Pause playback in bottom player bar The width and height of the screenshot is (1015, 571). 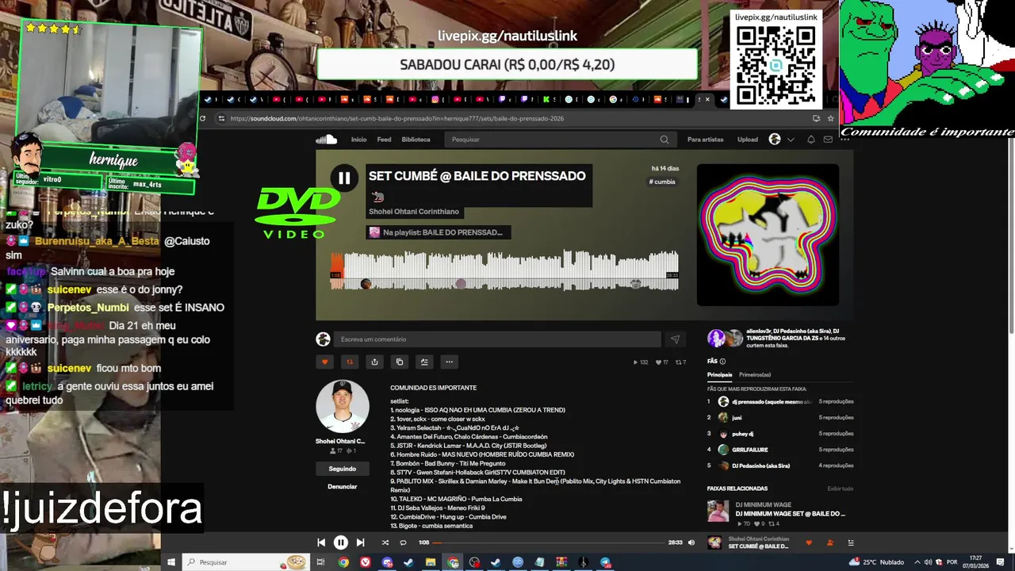(x=340, y=542)
